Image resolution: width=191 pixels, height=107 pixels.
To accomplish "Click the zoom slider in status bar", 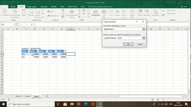I will pos(175,100).
